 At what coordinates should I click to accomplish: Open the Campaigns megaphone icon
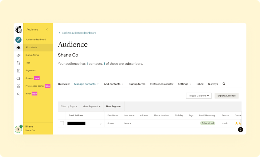(18, 55)
